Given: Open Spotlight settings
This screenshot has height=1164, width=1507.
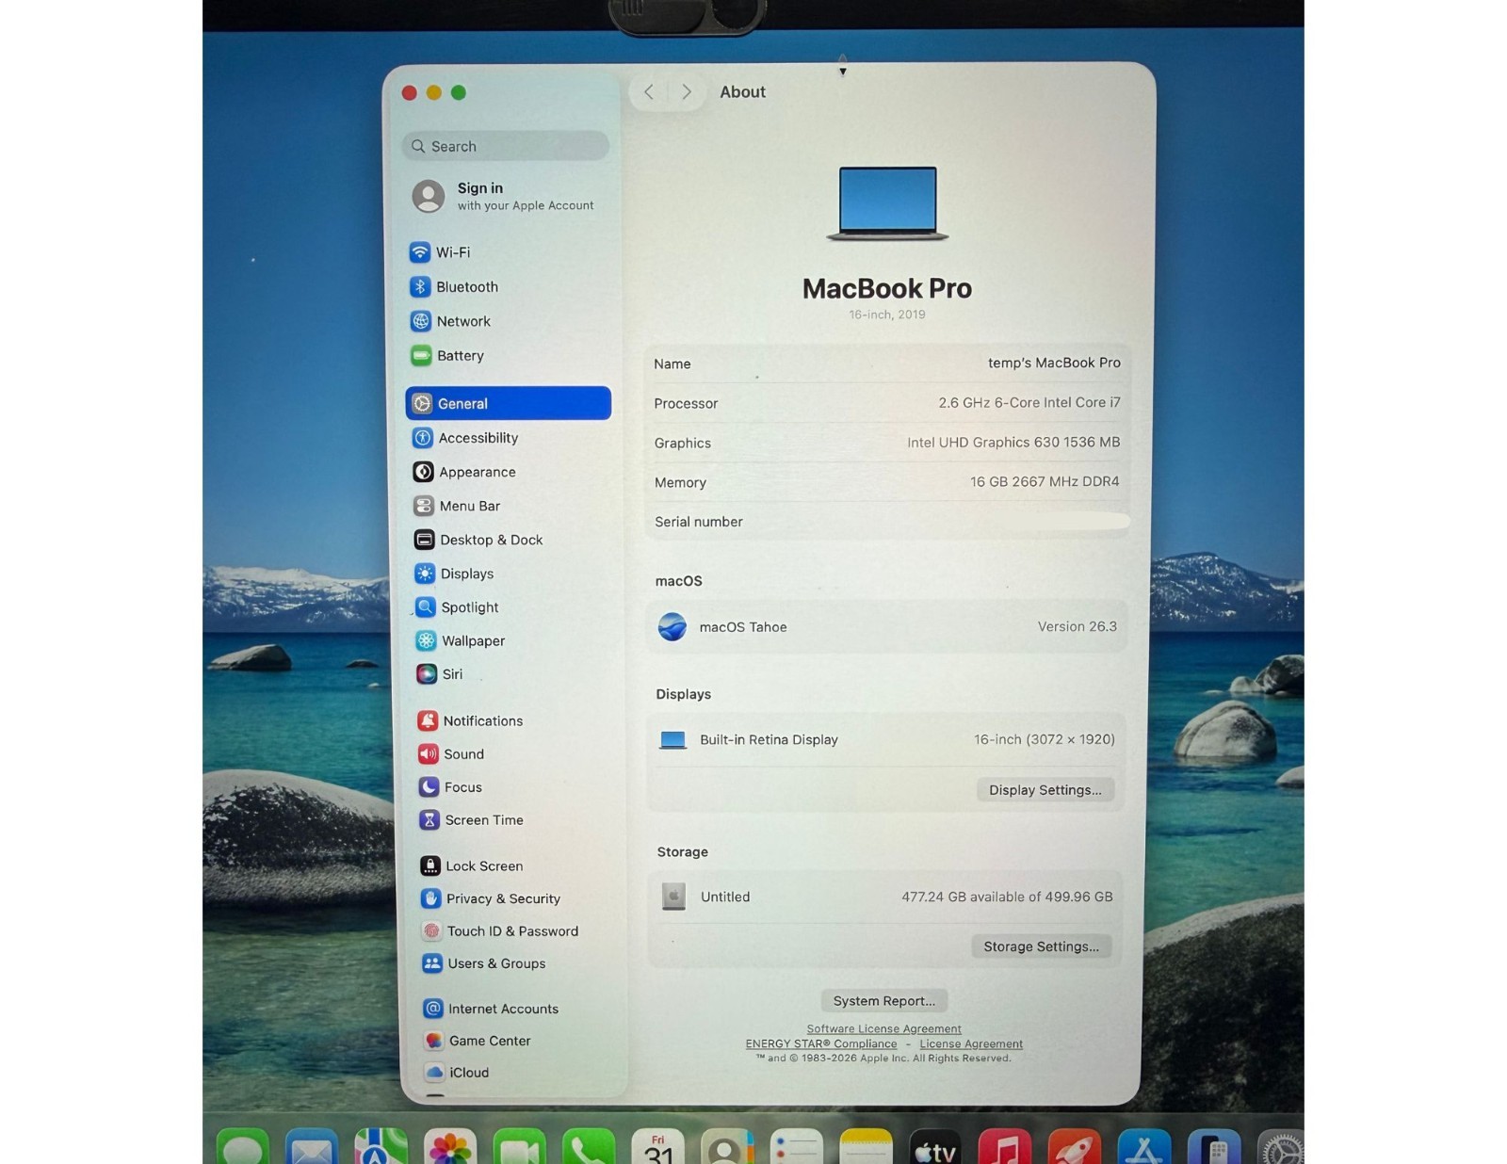Looking at the screenshot, I should (x=458, y=607).
